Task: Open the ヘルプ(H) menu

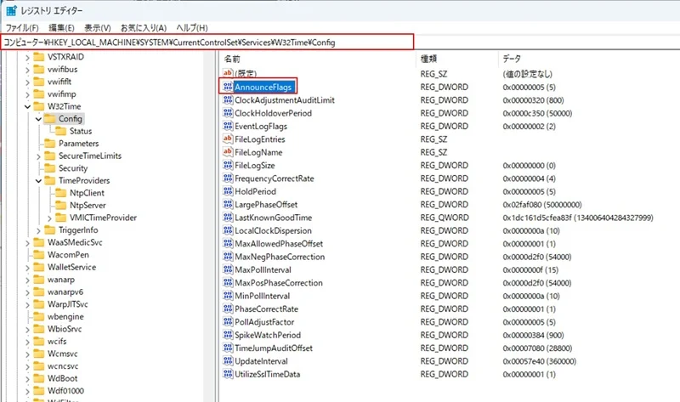Action: coord(192,28)
